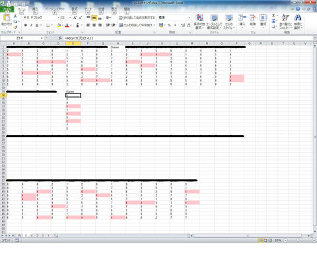Screen dimensions: 317x253
Task: Toggle center horizontal alignment
Action: point(94,25)
